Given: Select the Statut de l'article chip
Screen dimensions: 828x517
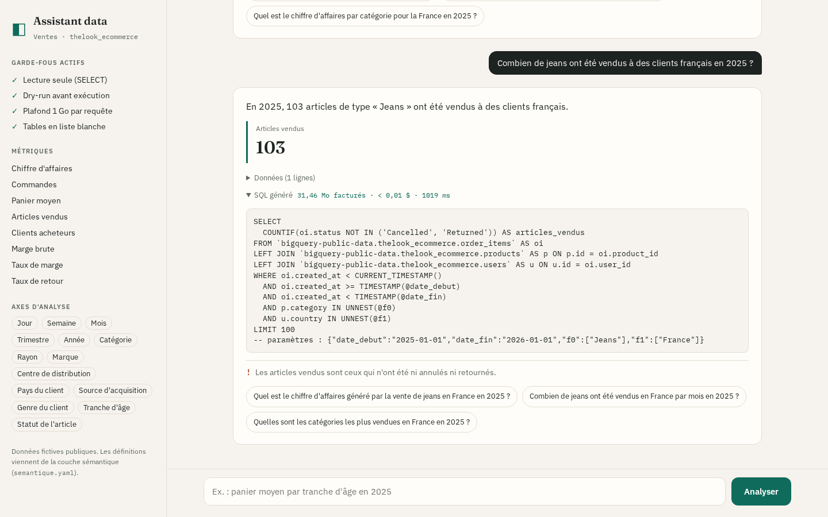Looking at the screenshot, I should click(x=47, y=425).
